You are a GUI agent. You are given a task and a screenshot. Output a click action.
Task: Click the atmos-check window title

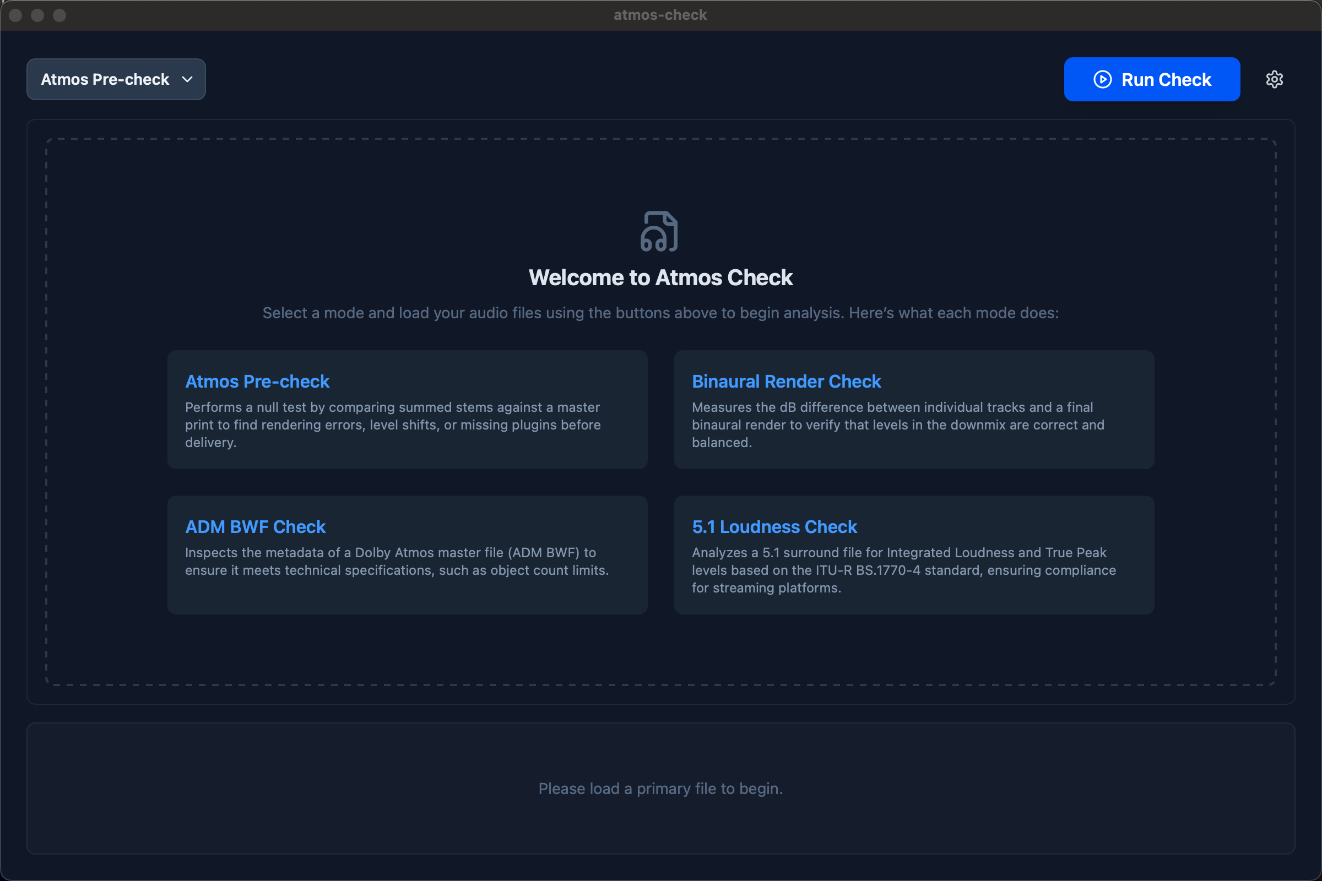[x=660, y=15]
